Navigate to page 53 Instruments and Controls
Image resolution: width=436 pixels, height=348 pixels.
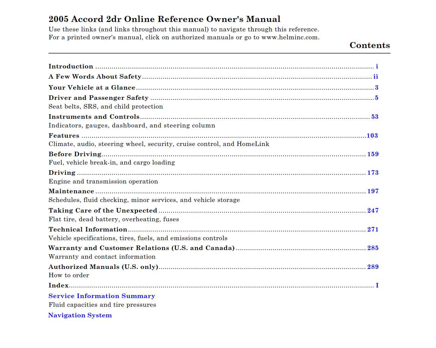tap(375, 117)
